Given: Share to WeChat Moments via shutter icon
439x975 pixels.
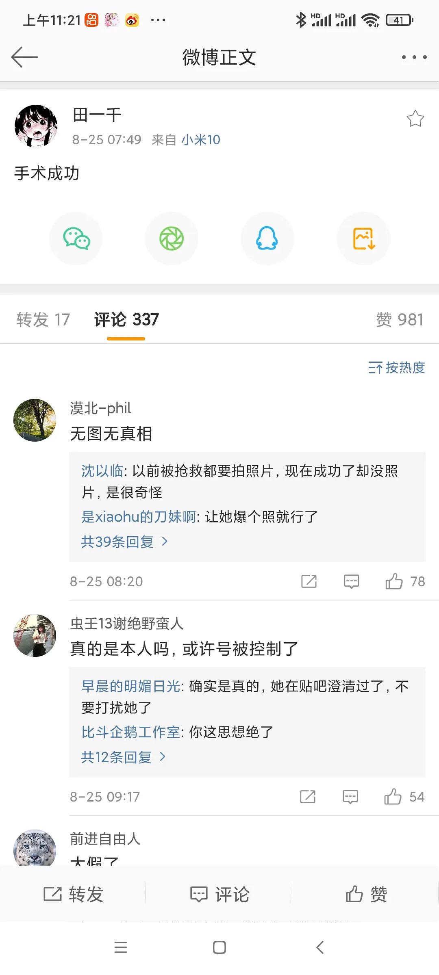Looking at the screenshot, I should pyautogui.click(x=172, y=238).
